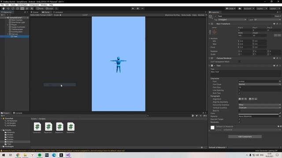
Task: Open the Layout dropdown in the top toolbar
Action: 275,9
